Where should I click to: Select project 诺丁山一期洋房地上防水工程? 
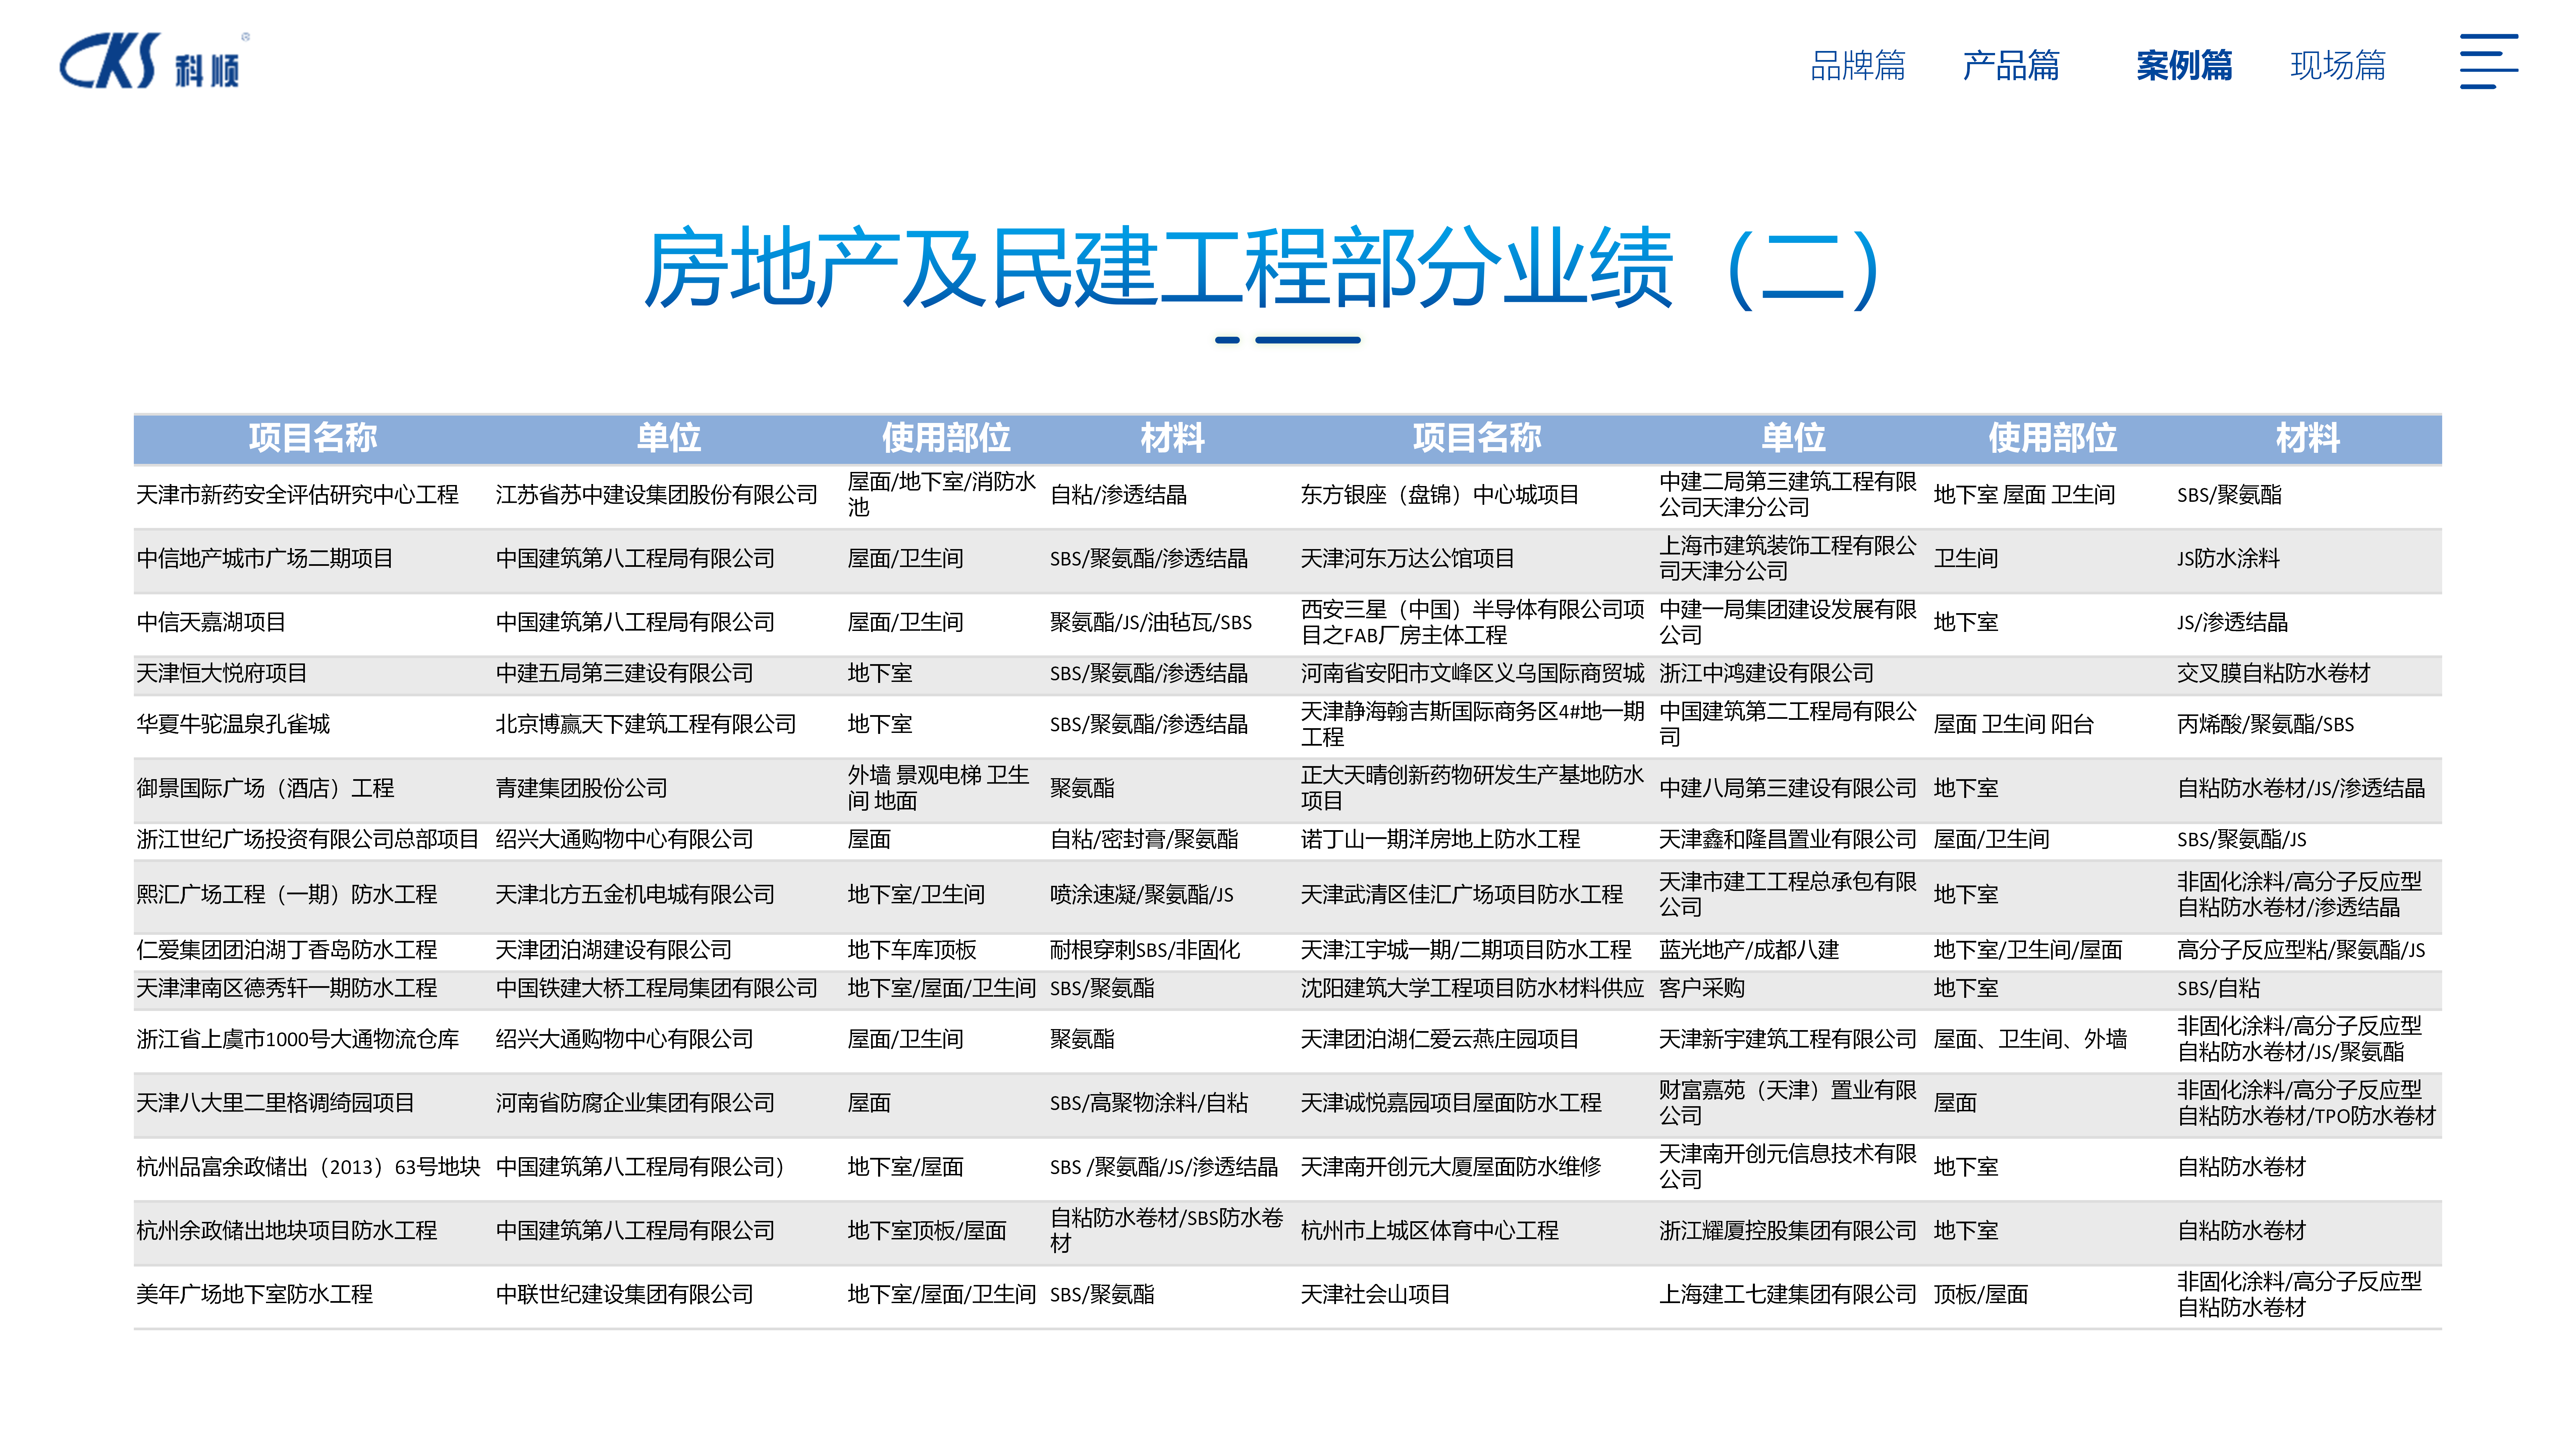coord(1440,840)
